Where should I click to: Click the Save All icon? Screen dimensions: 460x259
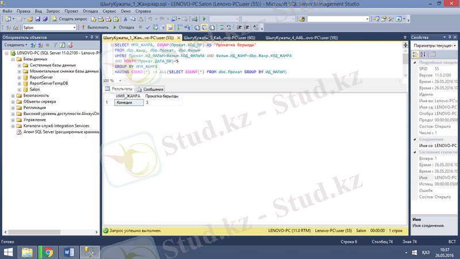[x=45, y=19]
